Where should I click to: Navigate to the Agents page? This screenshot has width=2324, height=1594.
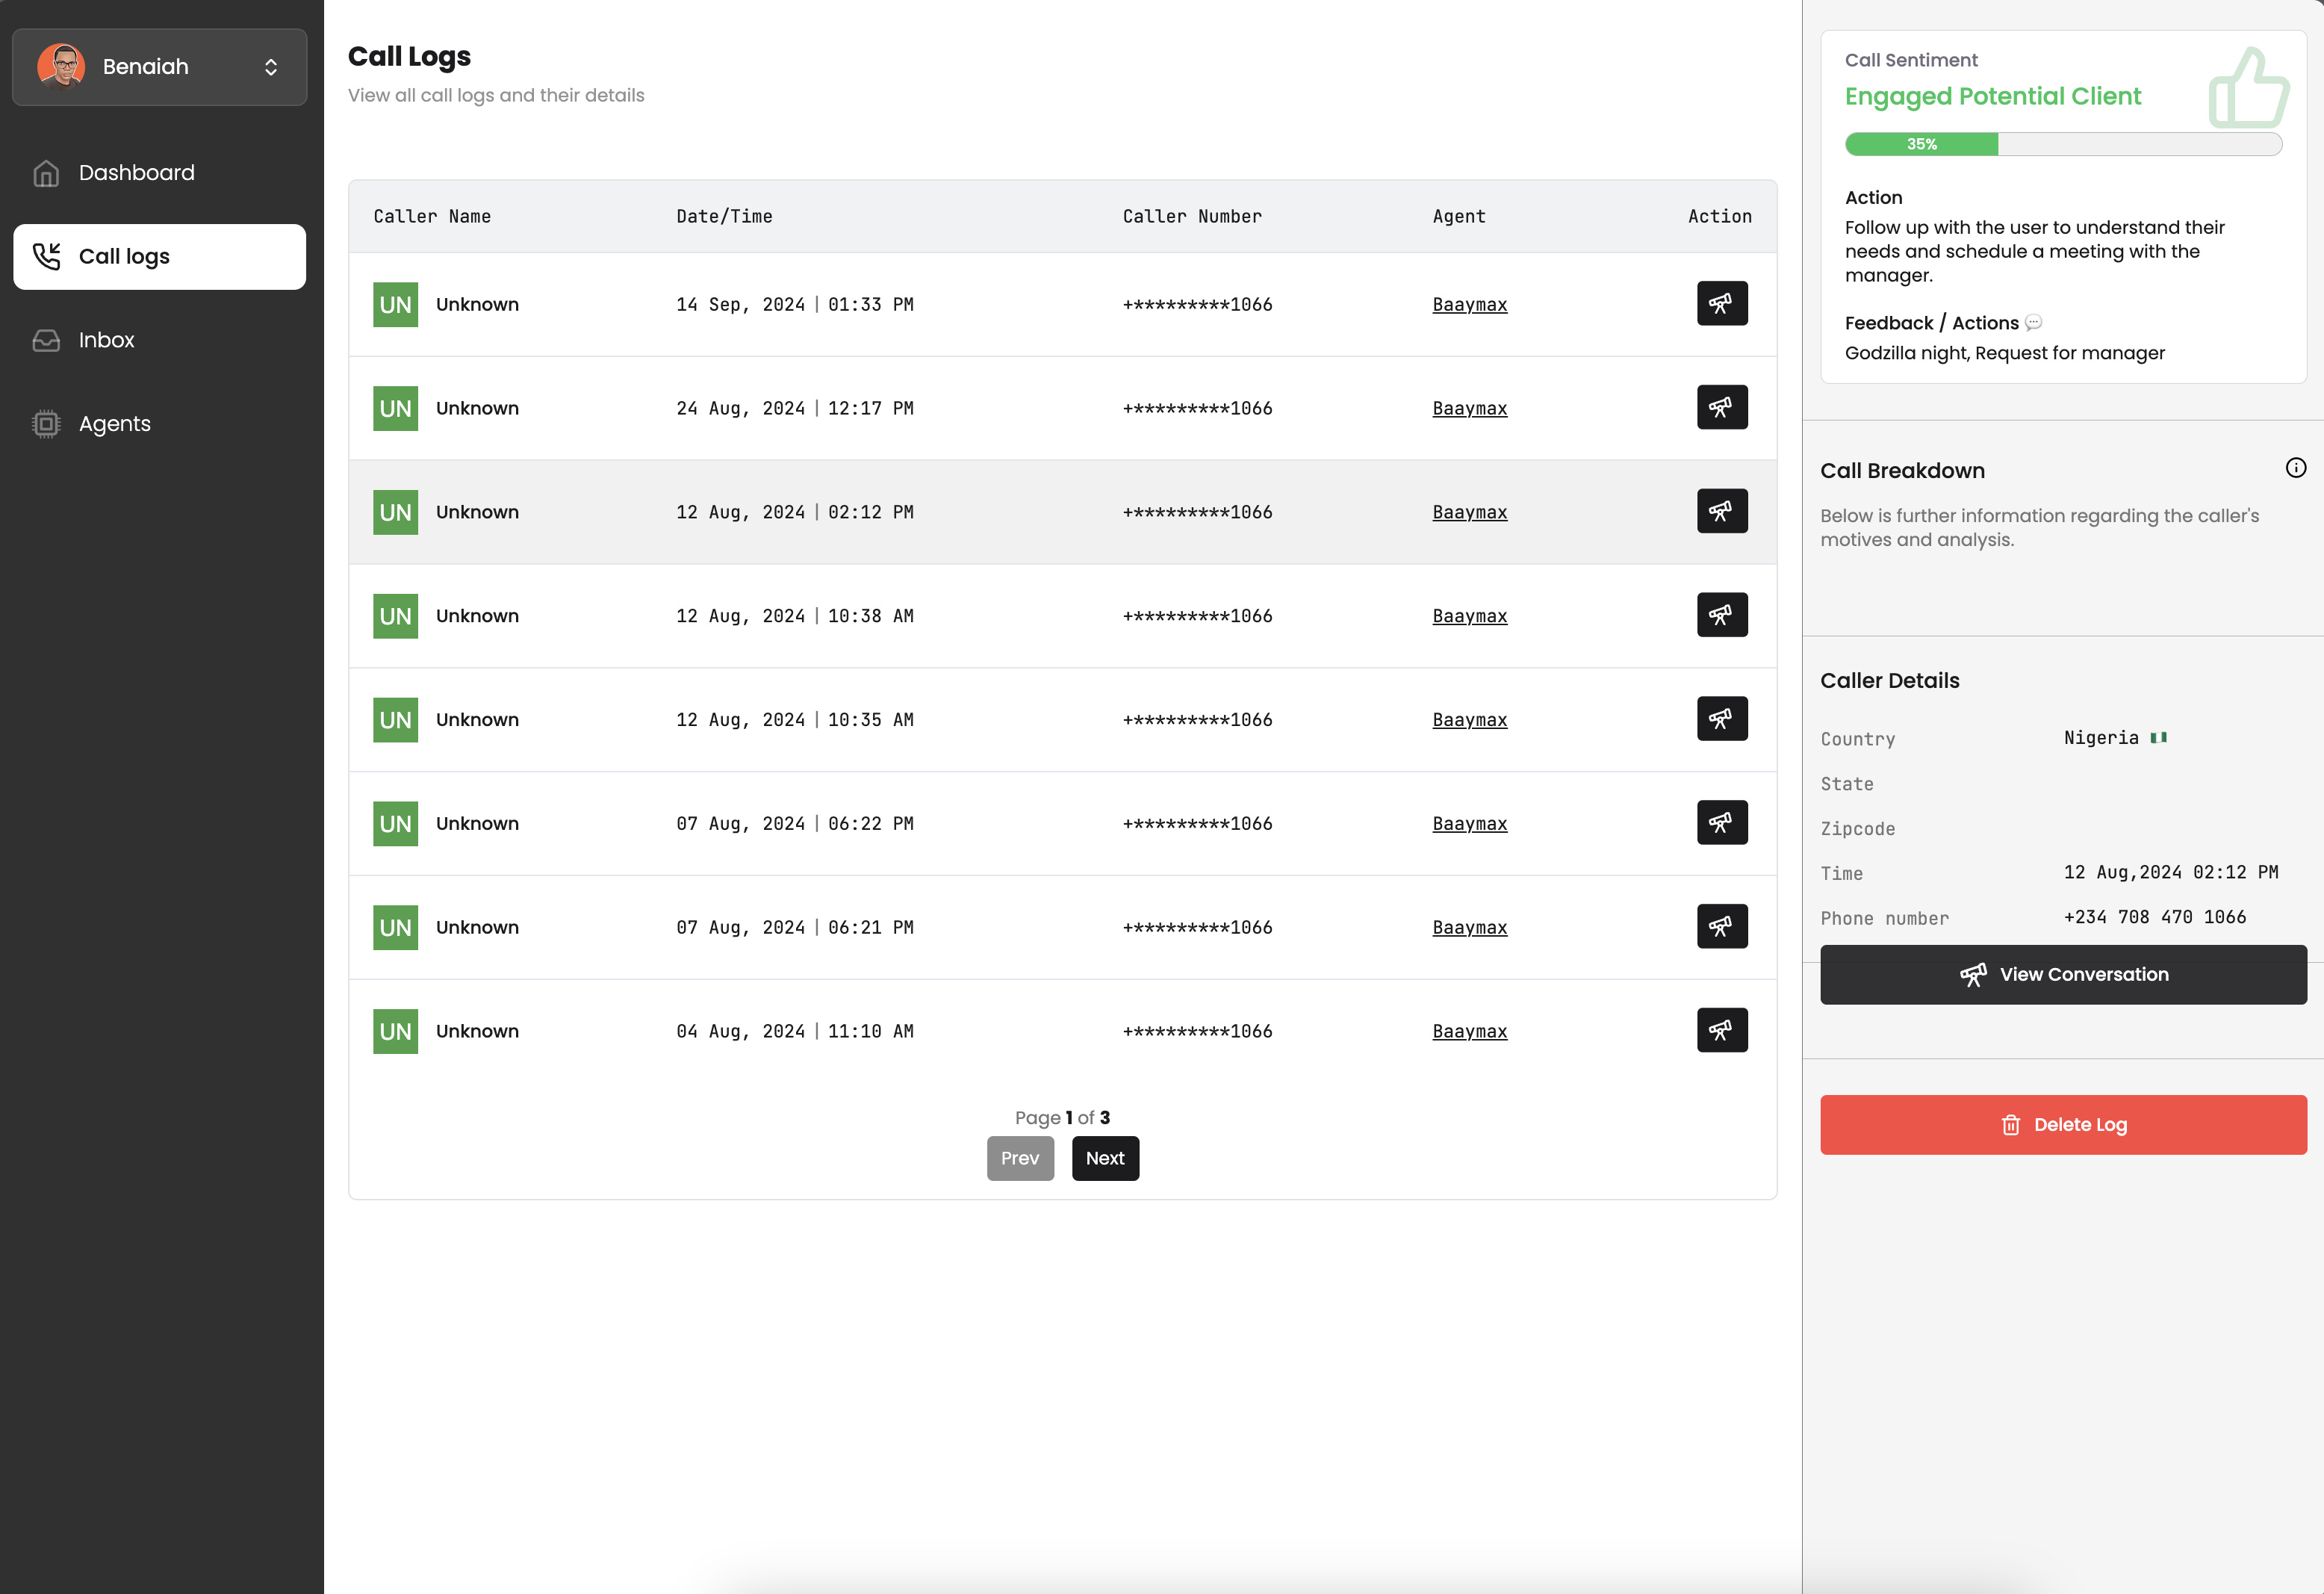pos(114,424)
